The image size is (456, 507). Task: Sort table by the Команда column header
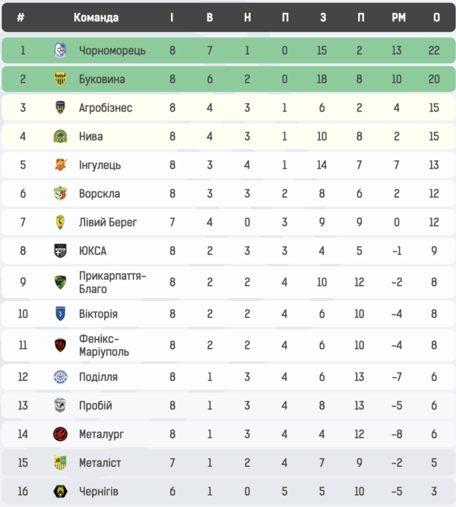[x=96, y=17]
